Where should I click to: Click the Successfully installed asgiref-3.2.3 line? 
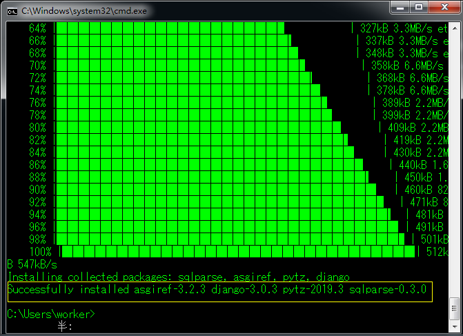pos(217,289)
